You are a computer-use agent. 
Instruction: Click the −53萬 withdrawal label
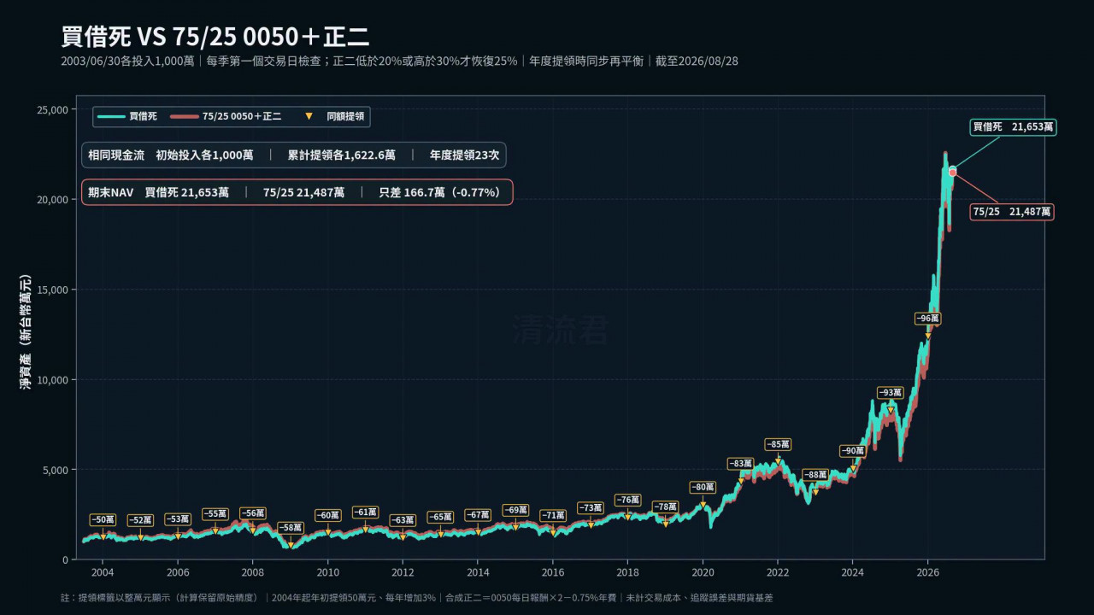pyautogui.click(x=178, y=519)
